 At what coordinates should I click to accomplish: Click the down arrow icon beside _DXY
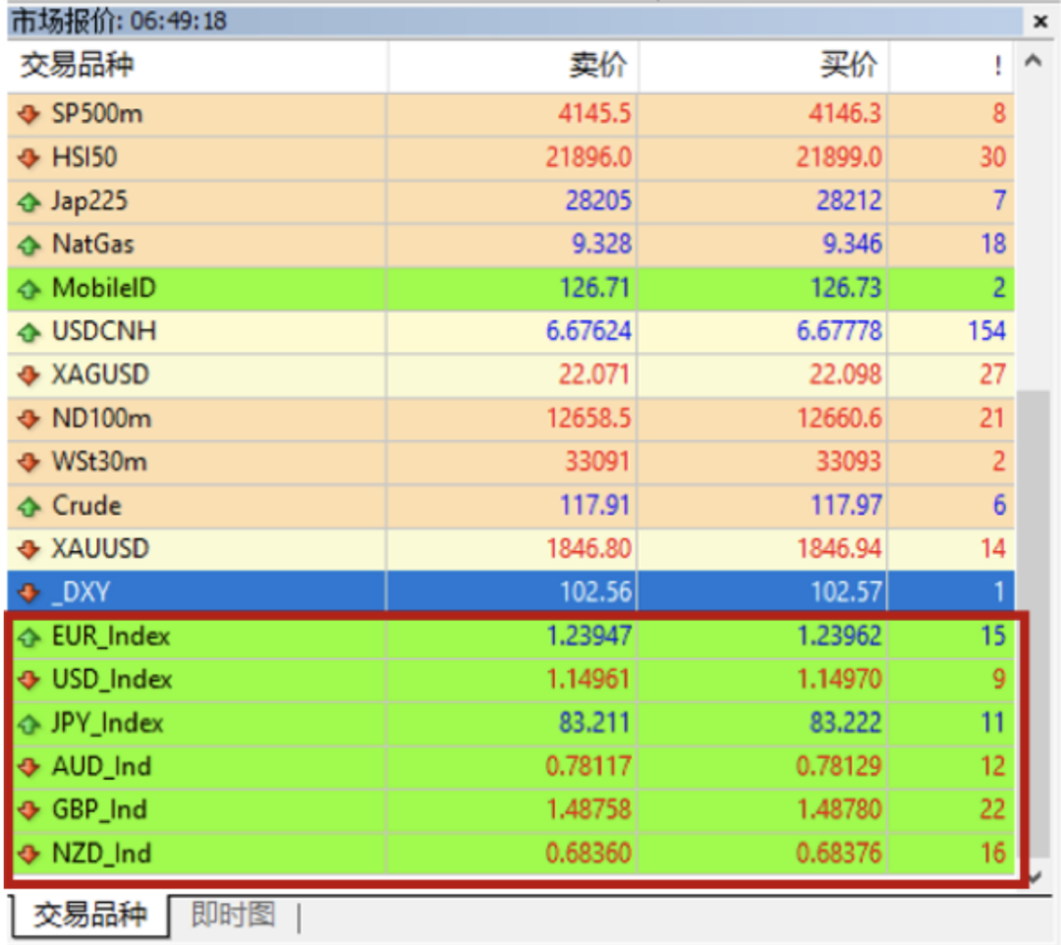(29, 593)
